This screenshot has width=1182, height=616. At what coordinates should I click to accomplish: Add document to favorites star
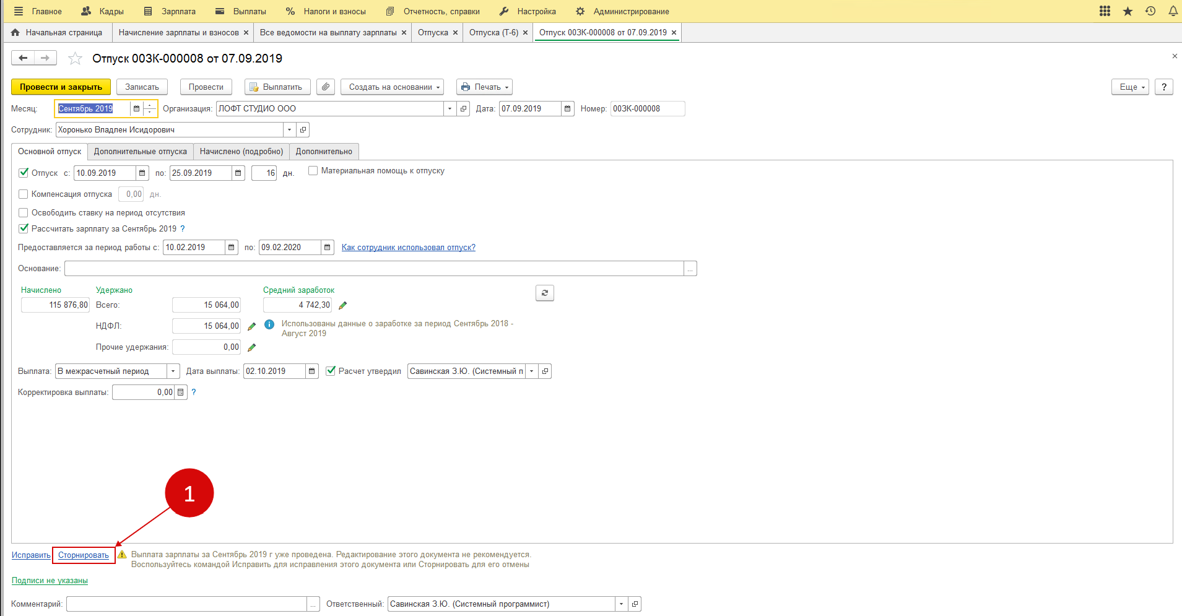tap(75, 58)
